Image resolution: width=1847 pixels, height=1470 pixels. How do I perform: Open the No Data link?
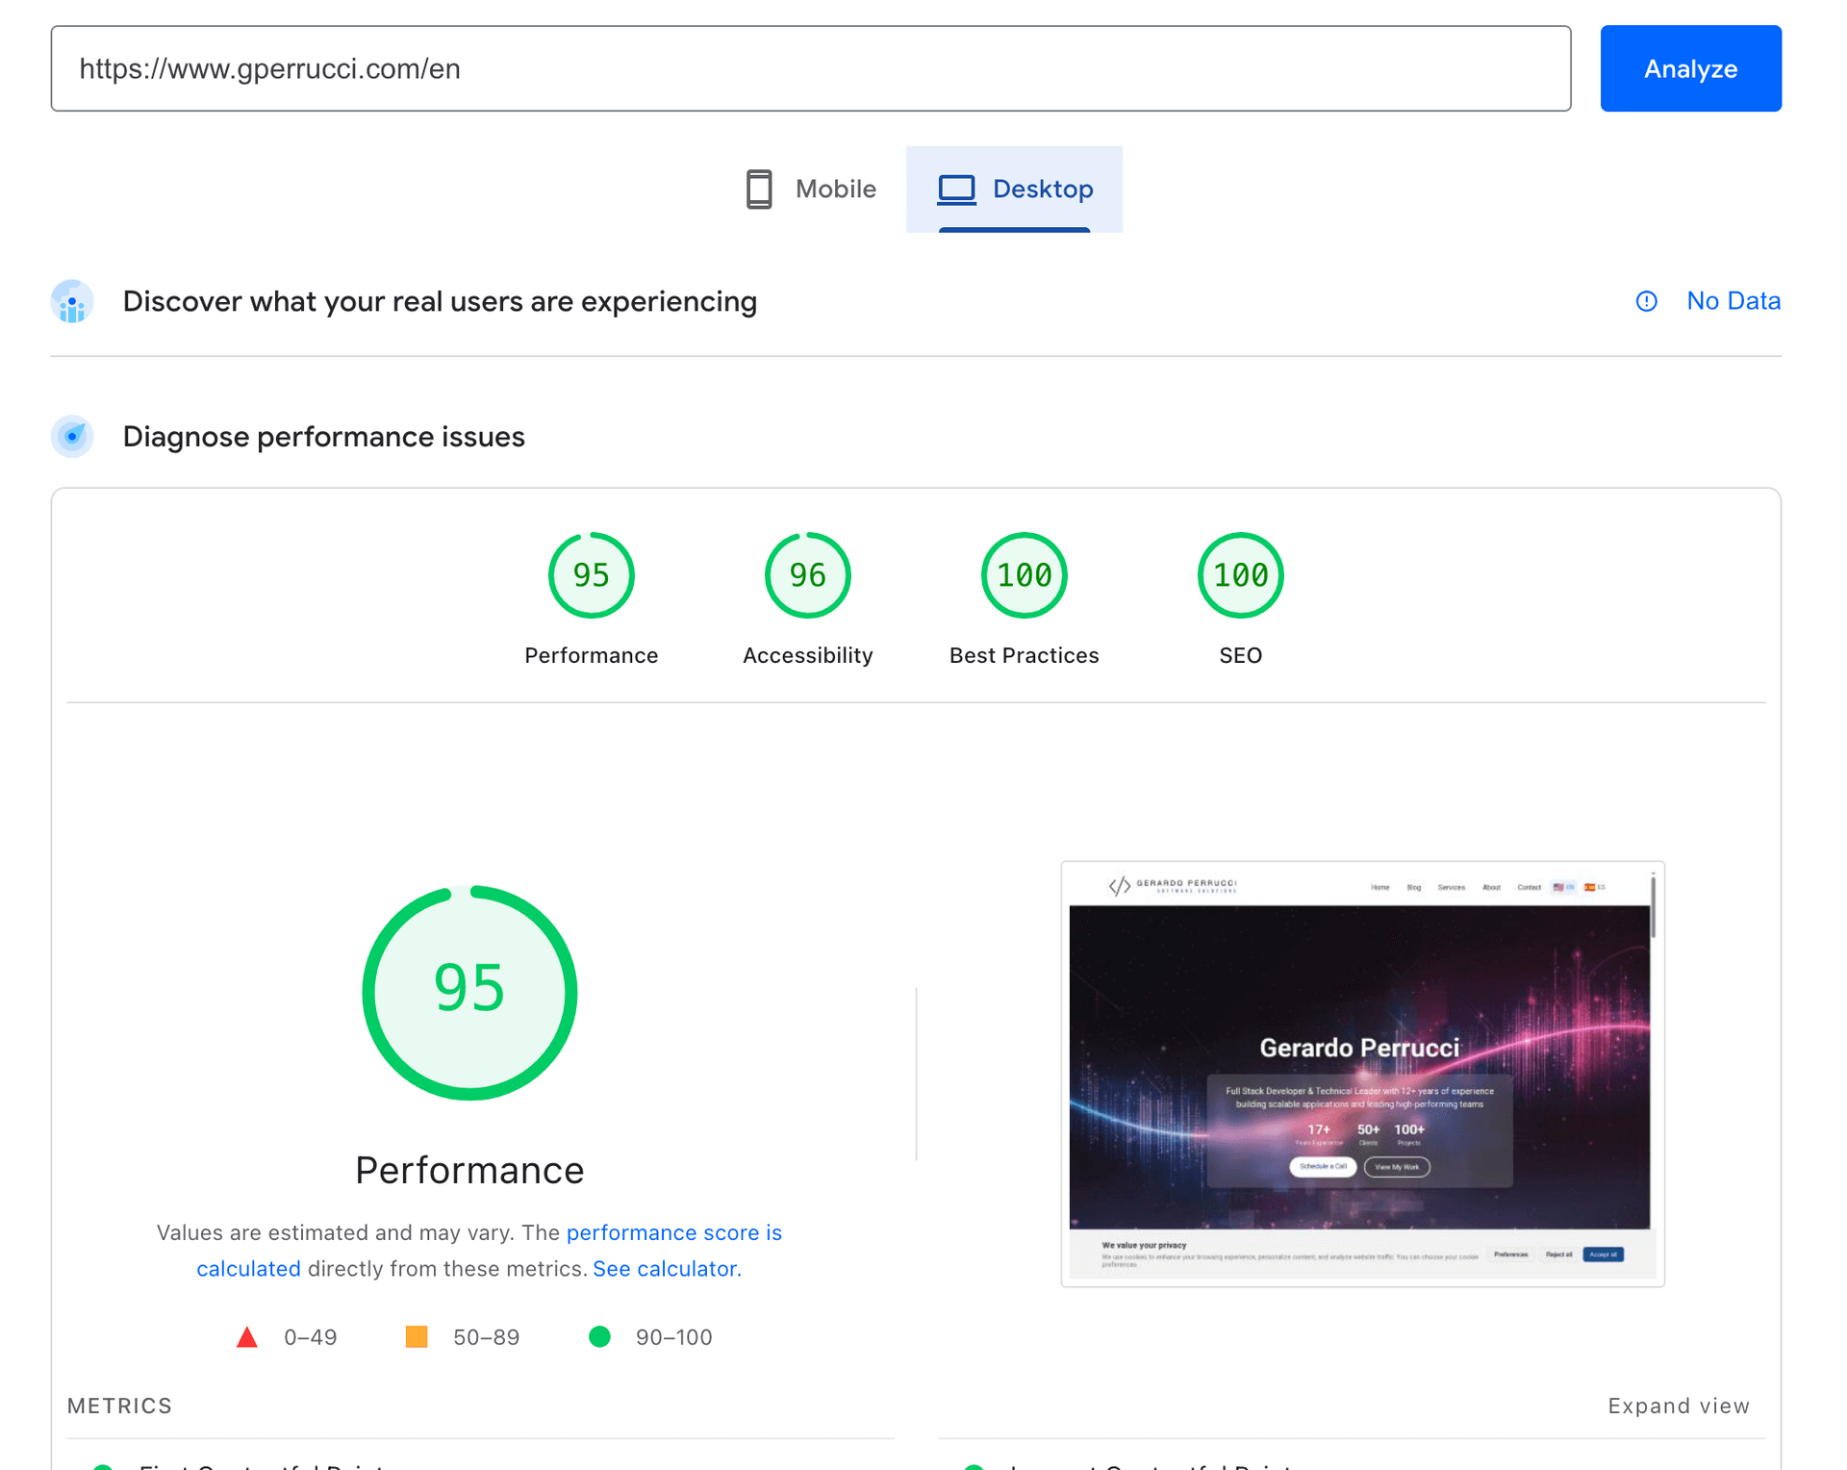coord(1733,301)
